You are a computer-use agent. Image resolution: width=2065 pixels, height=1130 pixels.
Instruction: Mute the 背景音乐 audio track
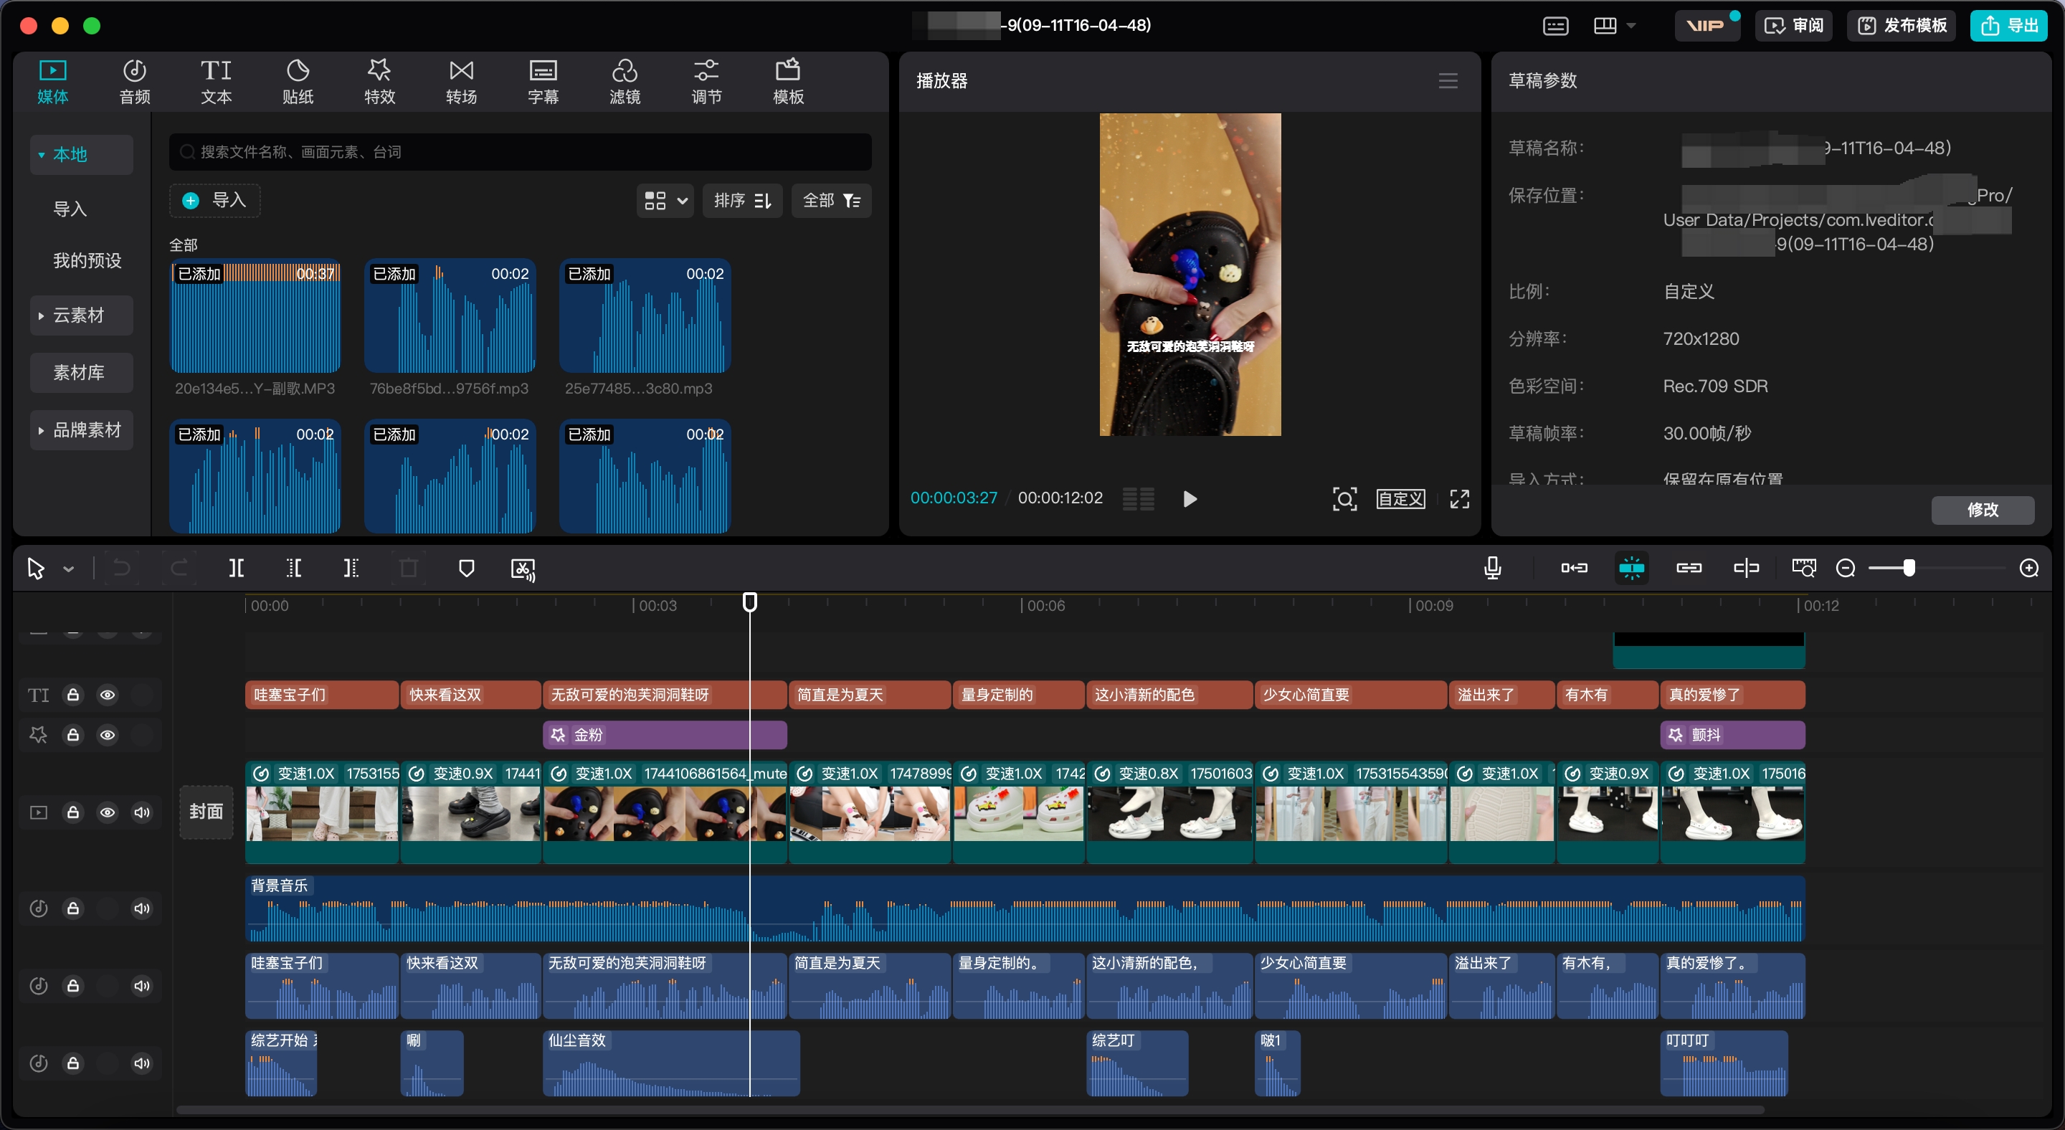(142, 908)
